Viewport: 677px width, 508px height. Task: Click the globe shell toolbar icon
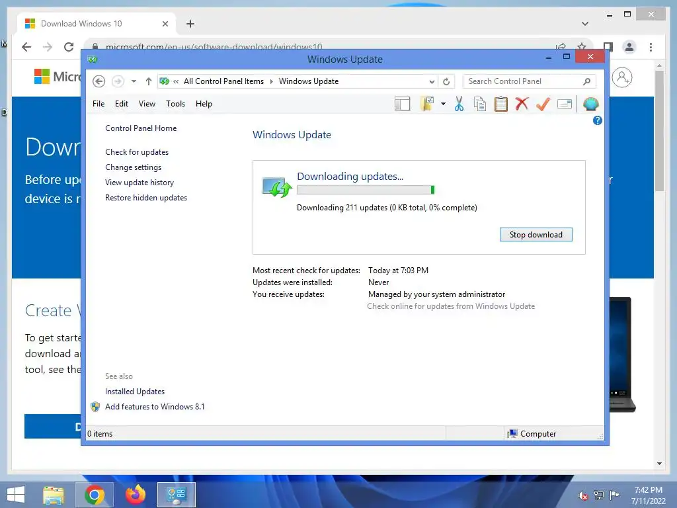click(590, 104)
